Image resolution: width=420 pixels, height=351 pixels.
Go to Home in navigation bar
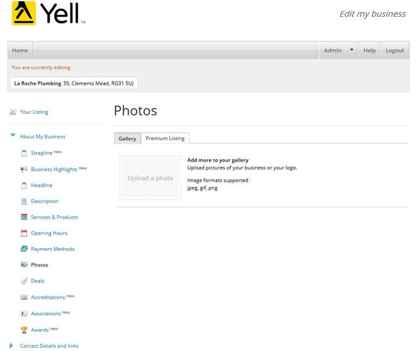[x=20, y=50]
